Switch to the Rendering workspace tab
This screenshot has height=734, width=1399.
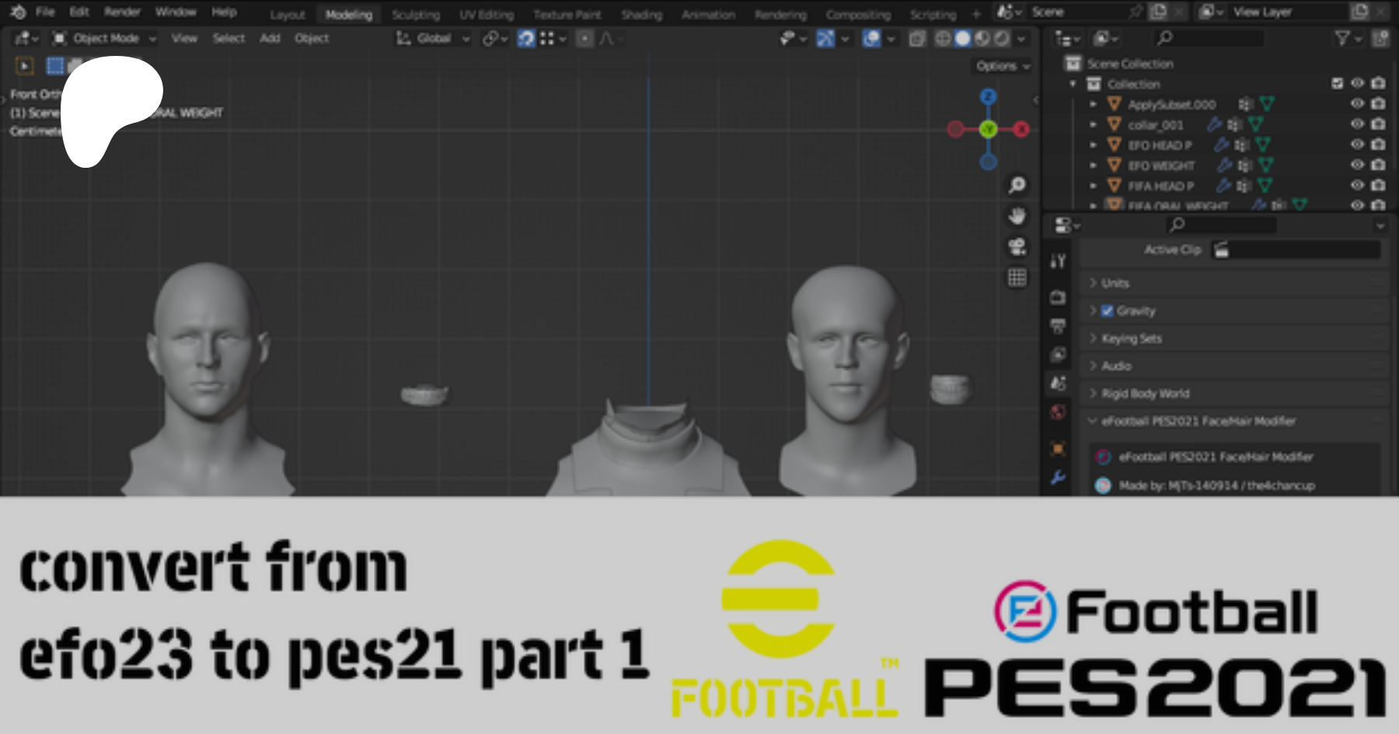(780, 15)
